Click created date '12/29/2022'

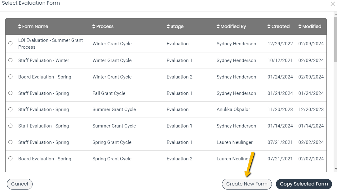280,44
